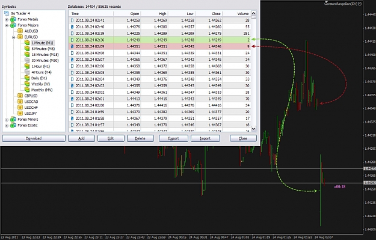Click the 1 Minute (M1) timeframe icon
The image size is (376, 240).
tap(27, 43)
